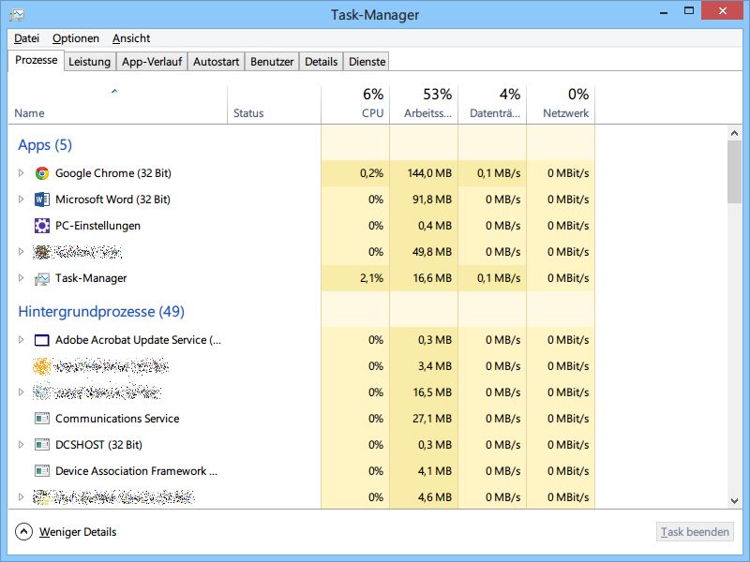Switch to the Leistung tab
Image resolution: width=750 pixels, height=562 pixels.
[89, 62]
